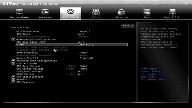Open Advanced CPU Configuration submenu text
Image resolution: width=192 pixels, height=108 pixels.
click(36, 39)
